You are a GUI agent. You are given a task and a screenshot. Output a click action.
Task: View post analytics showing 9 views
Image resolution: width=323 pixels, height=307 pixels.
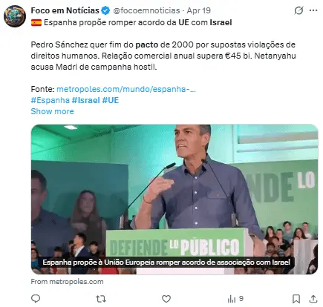[235, 299]
